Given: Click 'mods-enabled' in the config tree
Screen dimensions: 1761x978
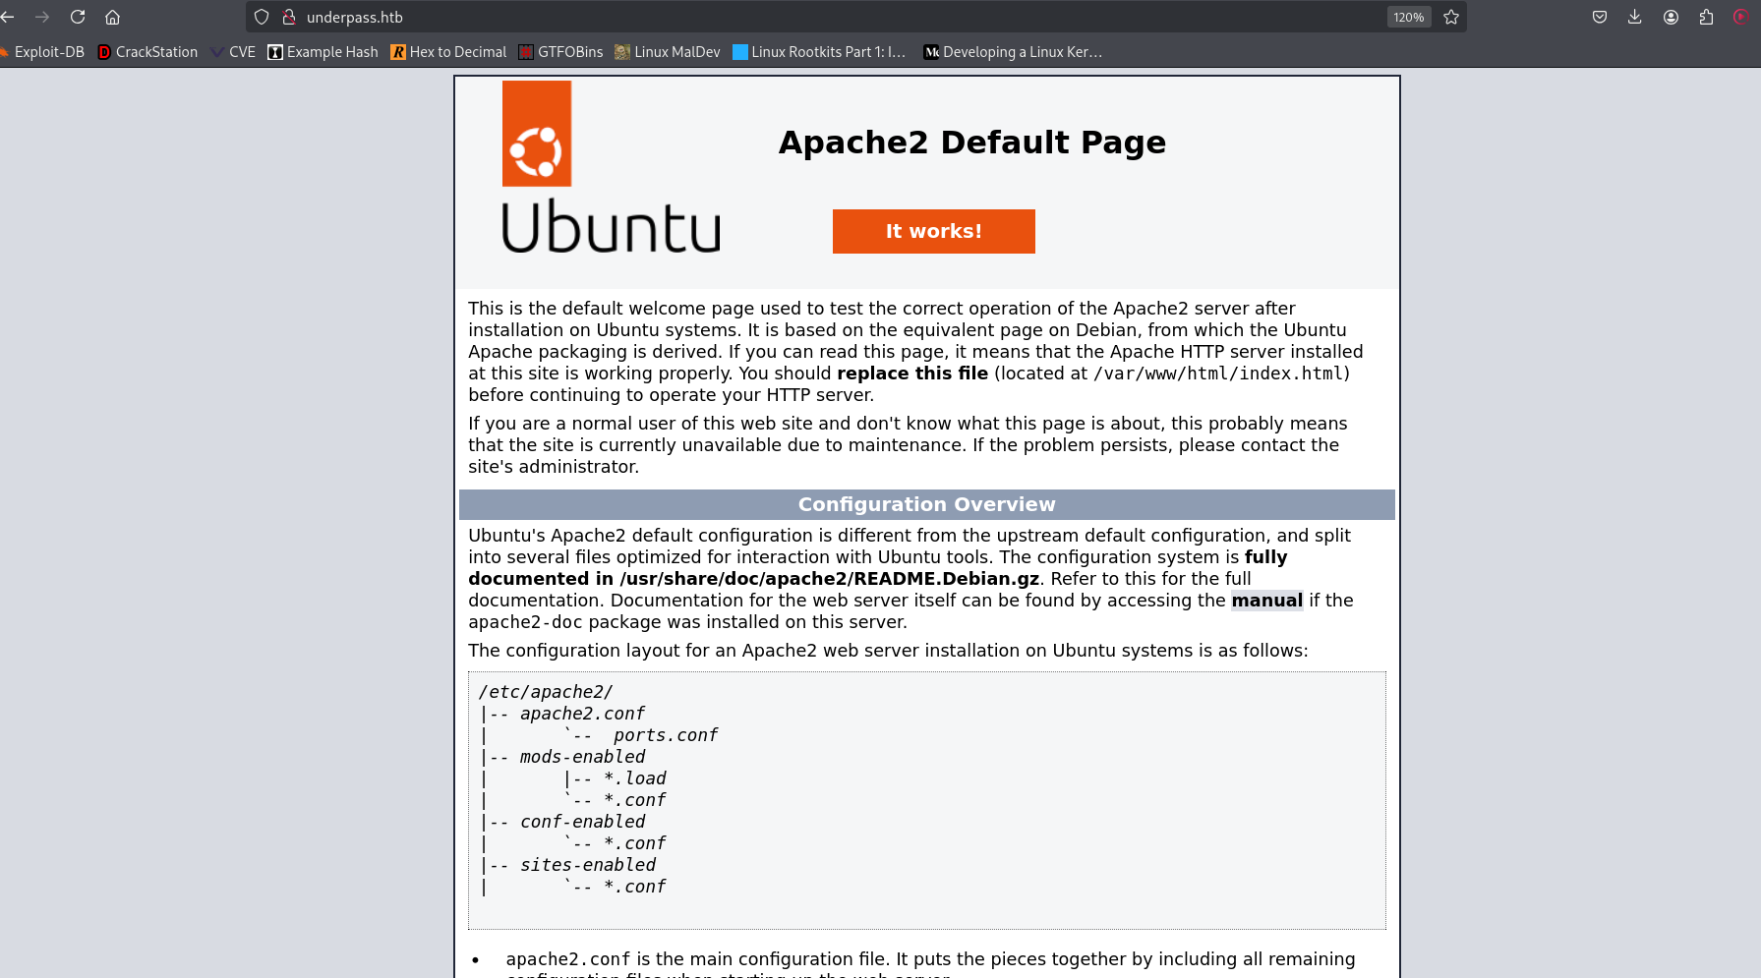Looking at the screenshot, I should click(582, 757).
